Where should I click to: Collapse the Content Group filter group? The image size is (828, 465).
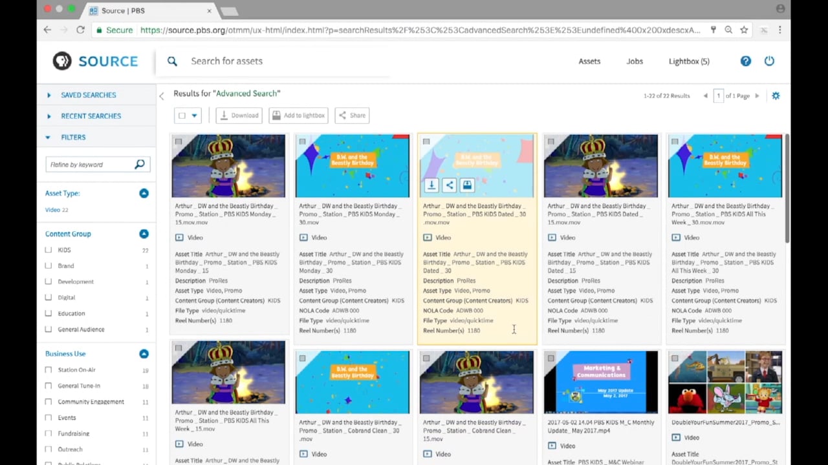[144, 234]
